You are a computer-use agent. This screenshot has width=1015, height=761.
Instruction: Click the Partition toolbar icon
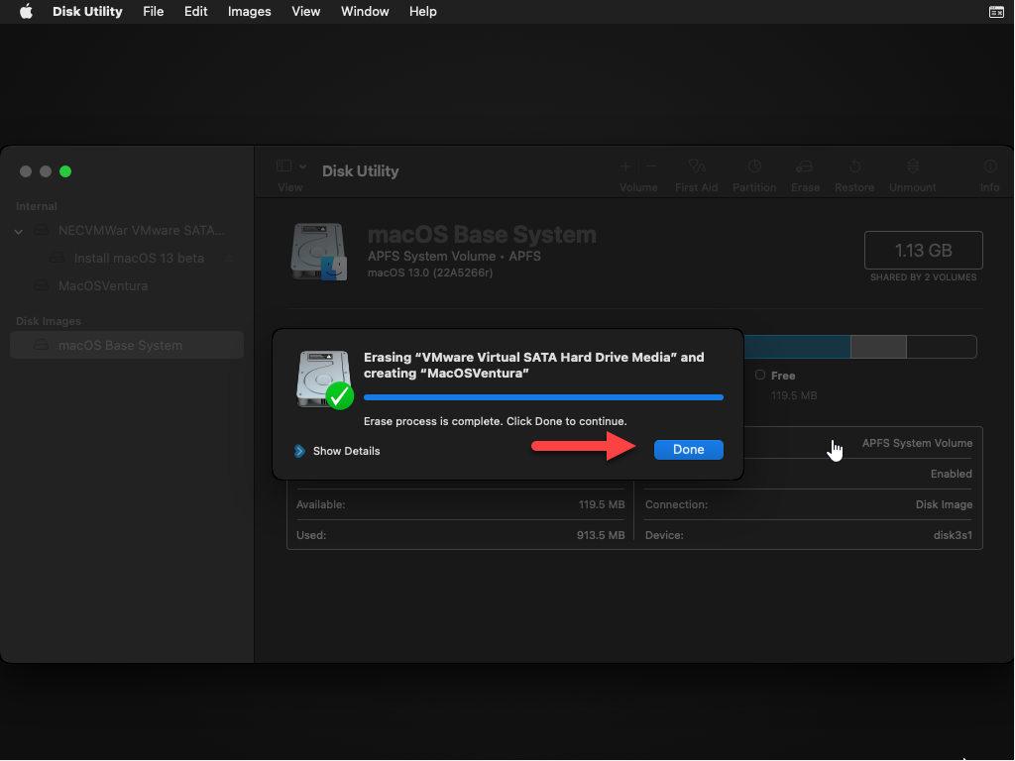(x=754, y=167)
